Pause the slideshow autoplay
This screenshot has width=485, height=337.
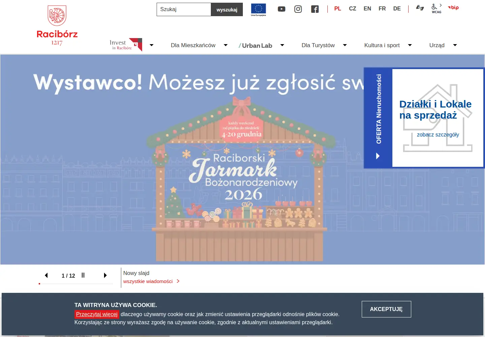[x=83, y=275]
